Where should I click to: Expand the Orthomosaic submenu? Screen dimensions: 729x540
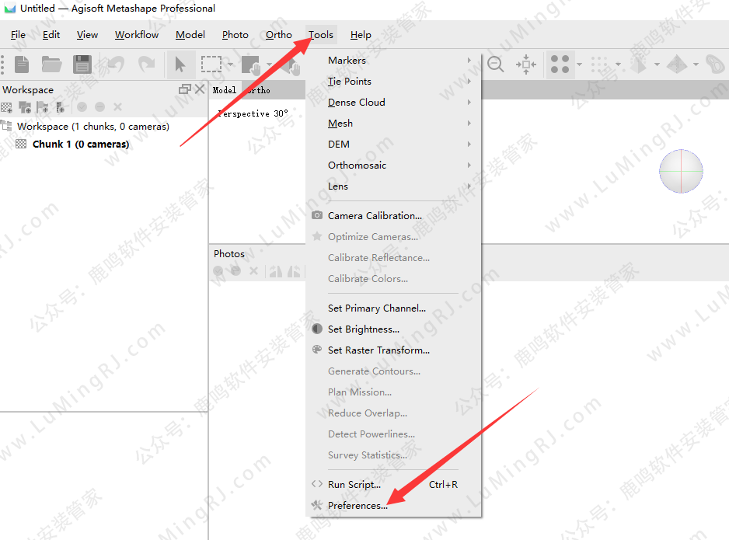tap(357, 165)
